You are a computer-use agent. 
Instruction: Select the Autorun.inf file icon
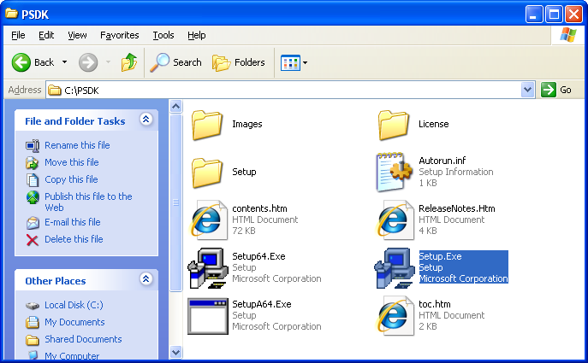(x=395, y=173)
